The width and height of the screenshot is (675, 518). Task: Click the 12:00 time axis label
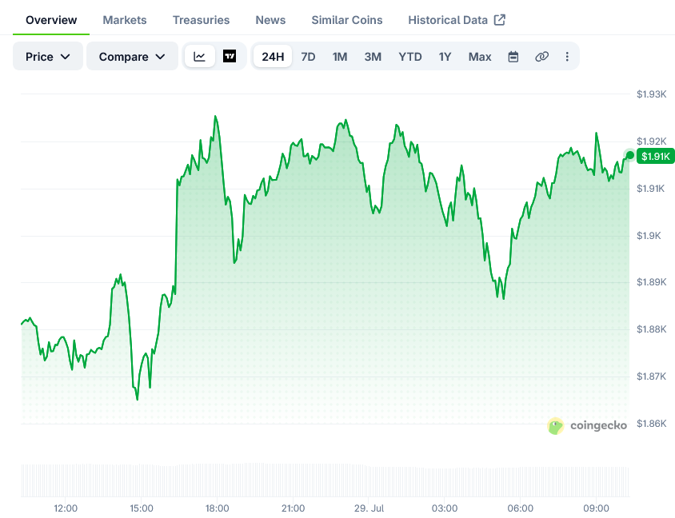click(66, 508)
